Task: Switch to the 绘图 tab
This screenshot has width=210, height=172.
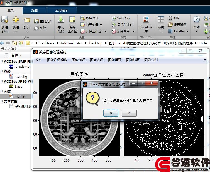Action: (35, 10)
